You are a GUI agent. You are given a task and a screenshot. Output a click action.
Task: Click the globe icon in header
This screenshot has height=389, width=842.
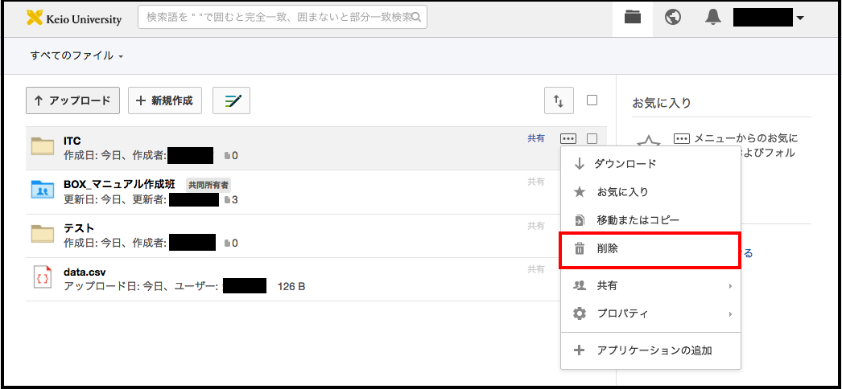click(673, 18)
